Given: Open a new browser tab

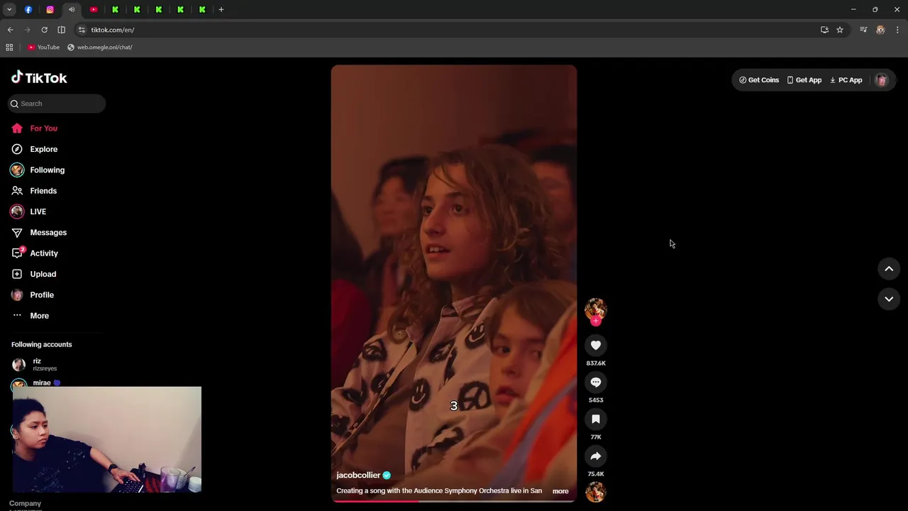Looking at the screenshot, I should point(221,9).
